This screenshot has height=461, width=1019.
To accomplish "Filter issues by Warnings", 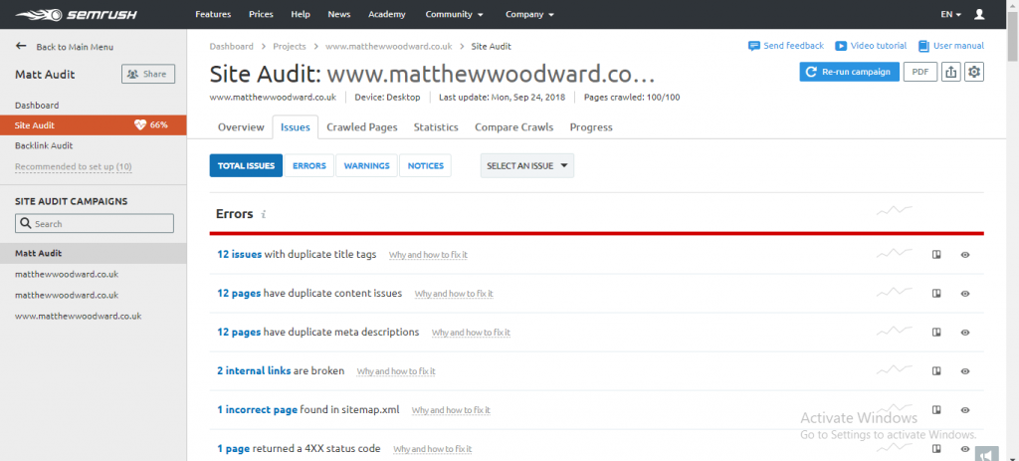I will pyautogui.click(x=366, y=165).
